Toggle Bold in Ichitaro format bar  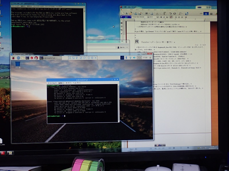(161, 17)
